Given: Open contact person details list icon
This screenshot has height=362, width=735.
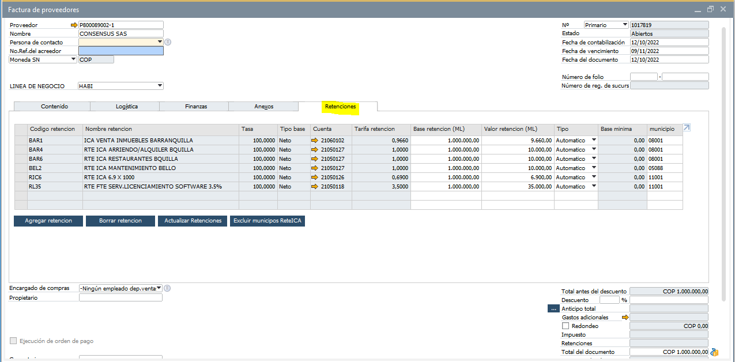Looking at the screenshot, I should (168, 42).
